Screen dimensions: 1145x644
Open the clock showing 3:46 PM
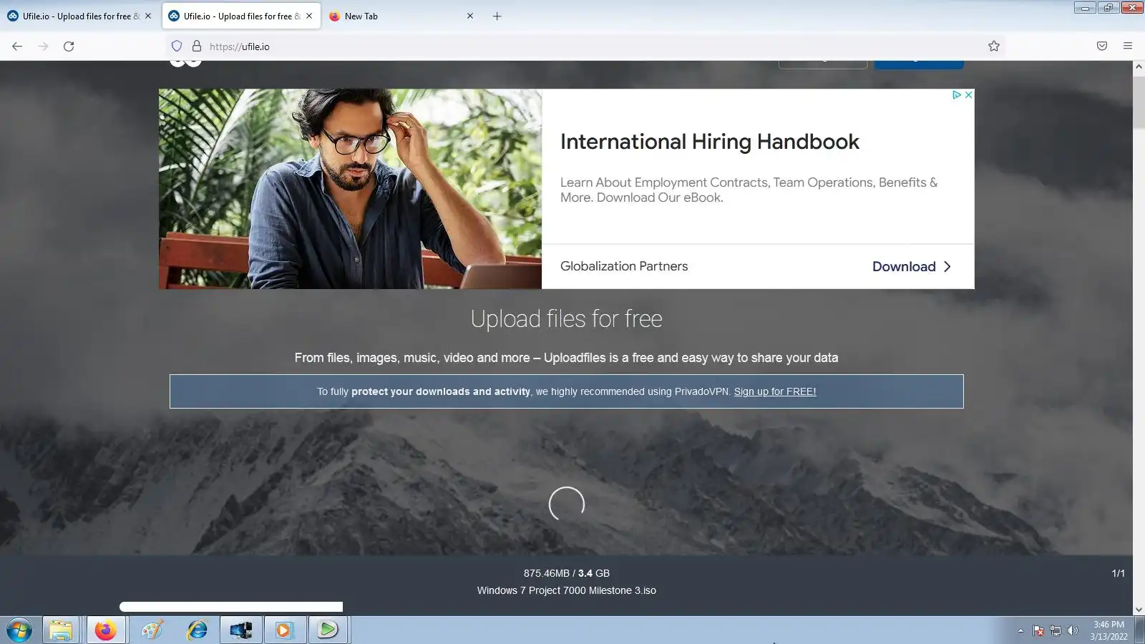pyautogui.click(x=1109, y=630)
